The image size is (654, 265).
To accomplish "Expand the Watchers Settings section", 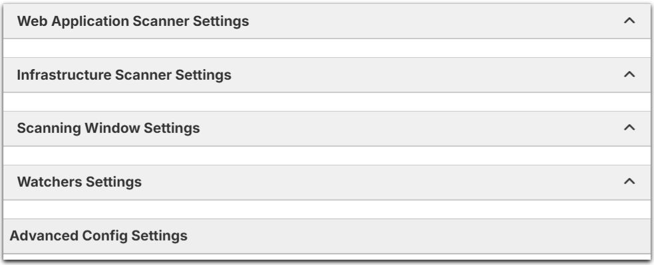I will pyautogui.click(x=327, y=182).
